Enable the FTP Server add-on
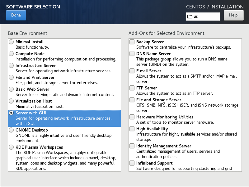The image size is (249, 187). click(132, 88)
